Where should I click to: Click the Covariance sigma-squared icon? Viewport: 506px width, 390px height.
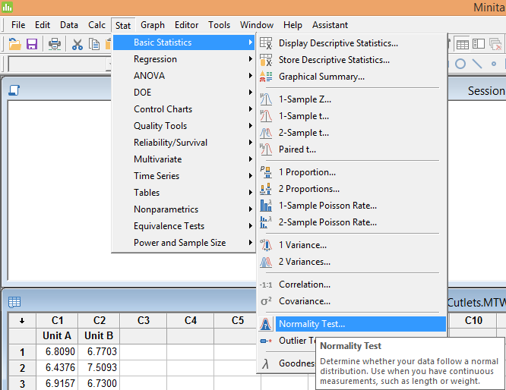266,301
